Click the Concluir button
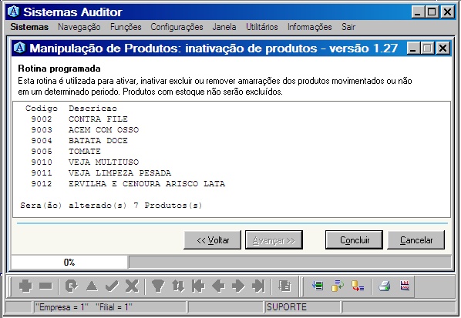 coord(355,240)
